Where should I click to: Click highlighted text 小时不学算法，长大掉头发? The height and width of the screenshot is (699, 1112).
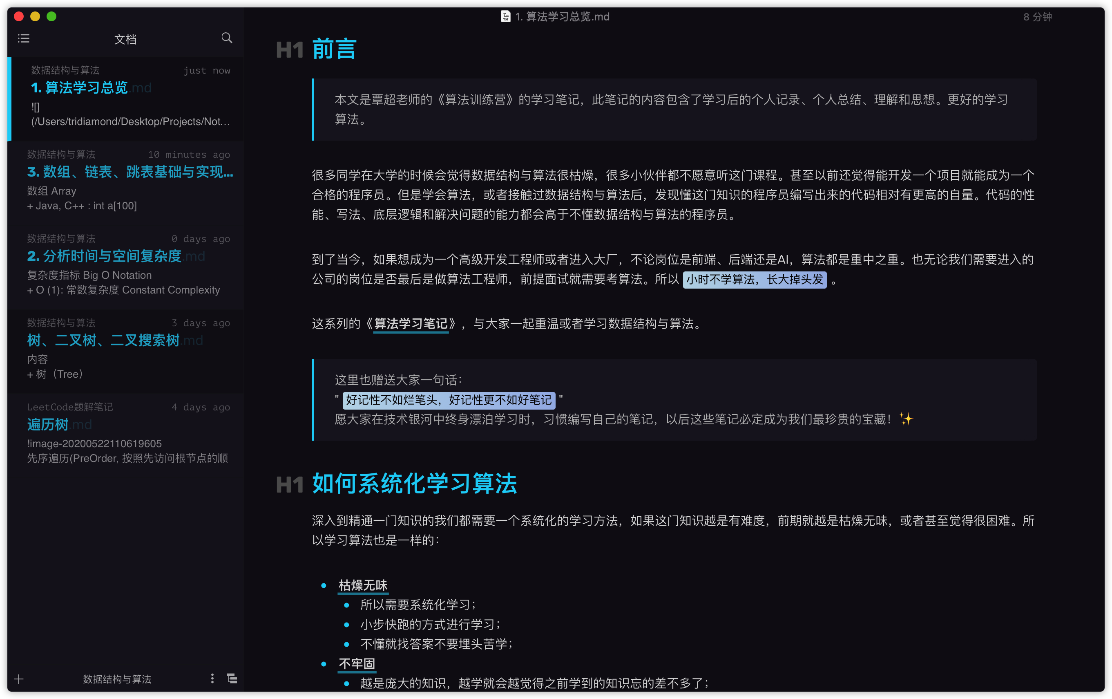754,280
